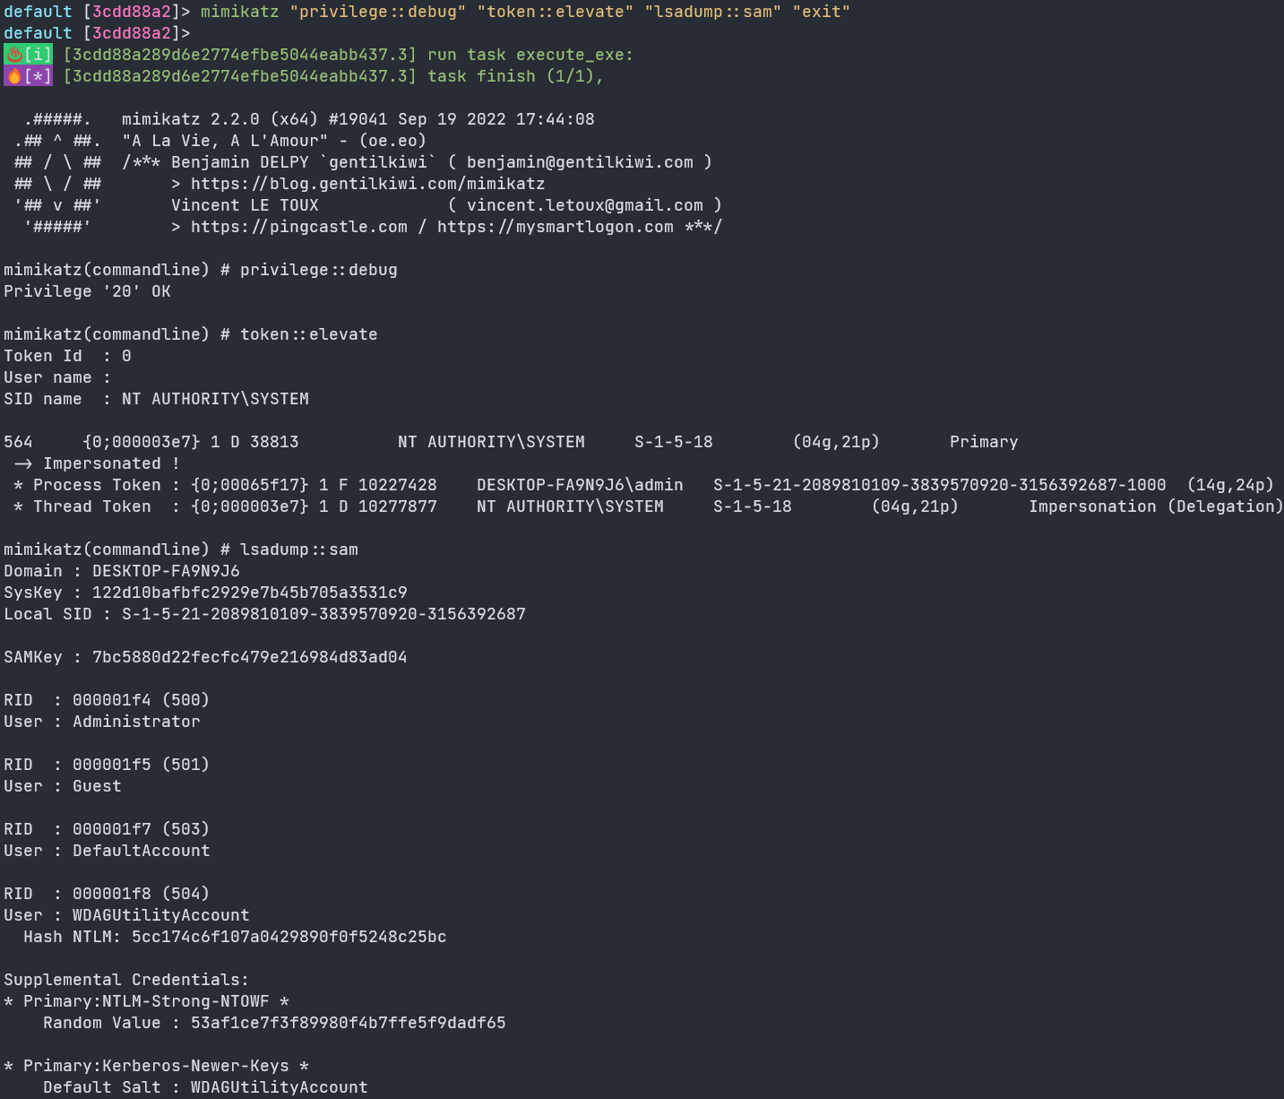Click the 'task finish (1/1),' message
This screenshot has height=1099, width=1284.
pos(515,76)
